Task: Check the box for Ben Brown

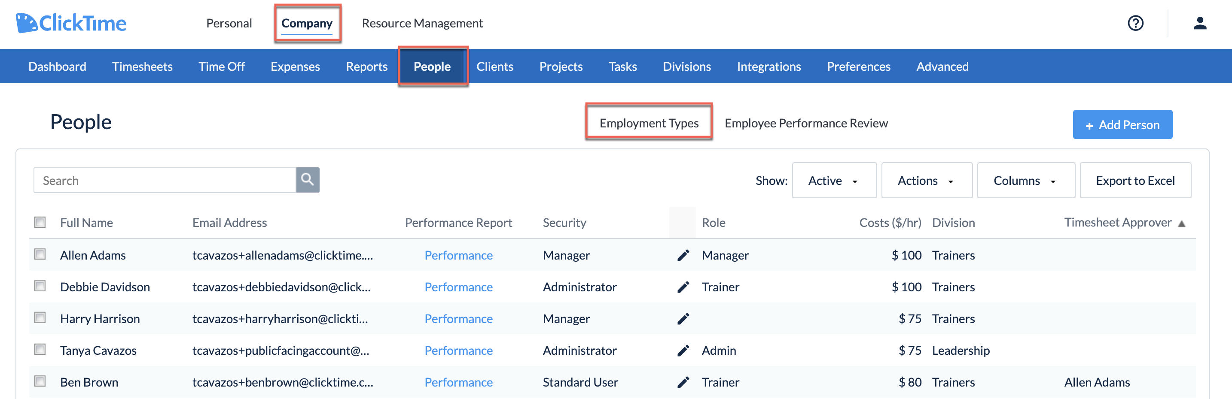Action: pyautogui.click(x=40, y=381)
